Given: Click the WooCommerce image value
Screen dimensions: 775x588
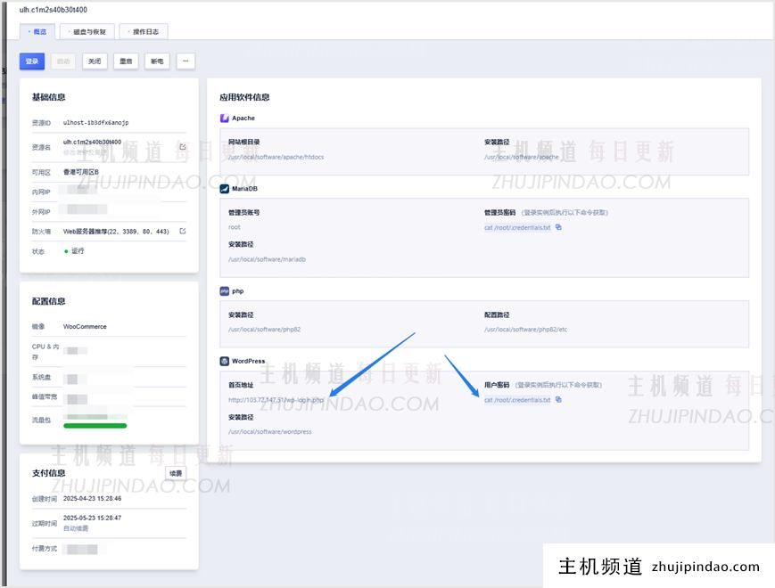Looking at the screenshot, I should coord(85,326).
